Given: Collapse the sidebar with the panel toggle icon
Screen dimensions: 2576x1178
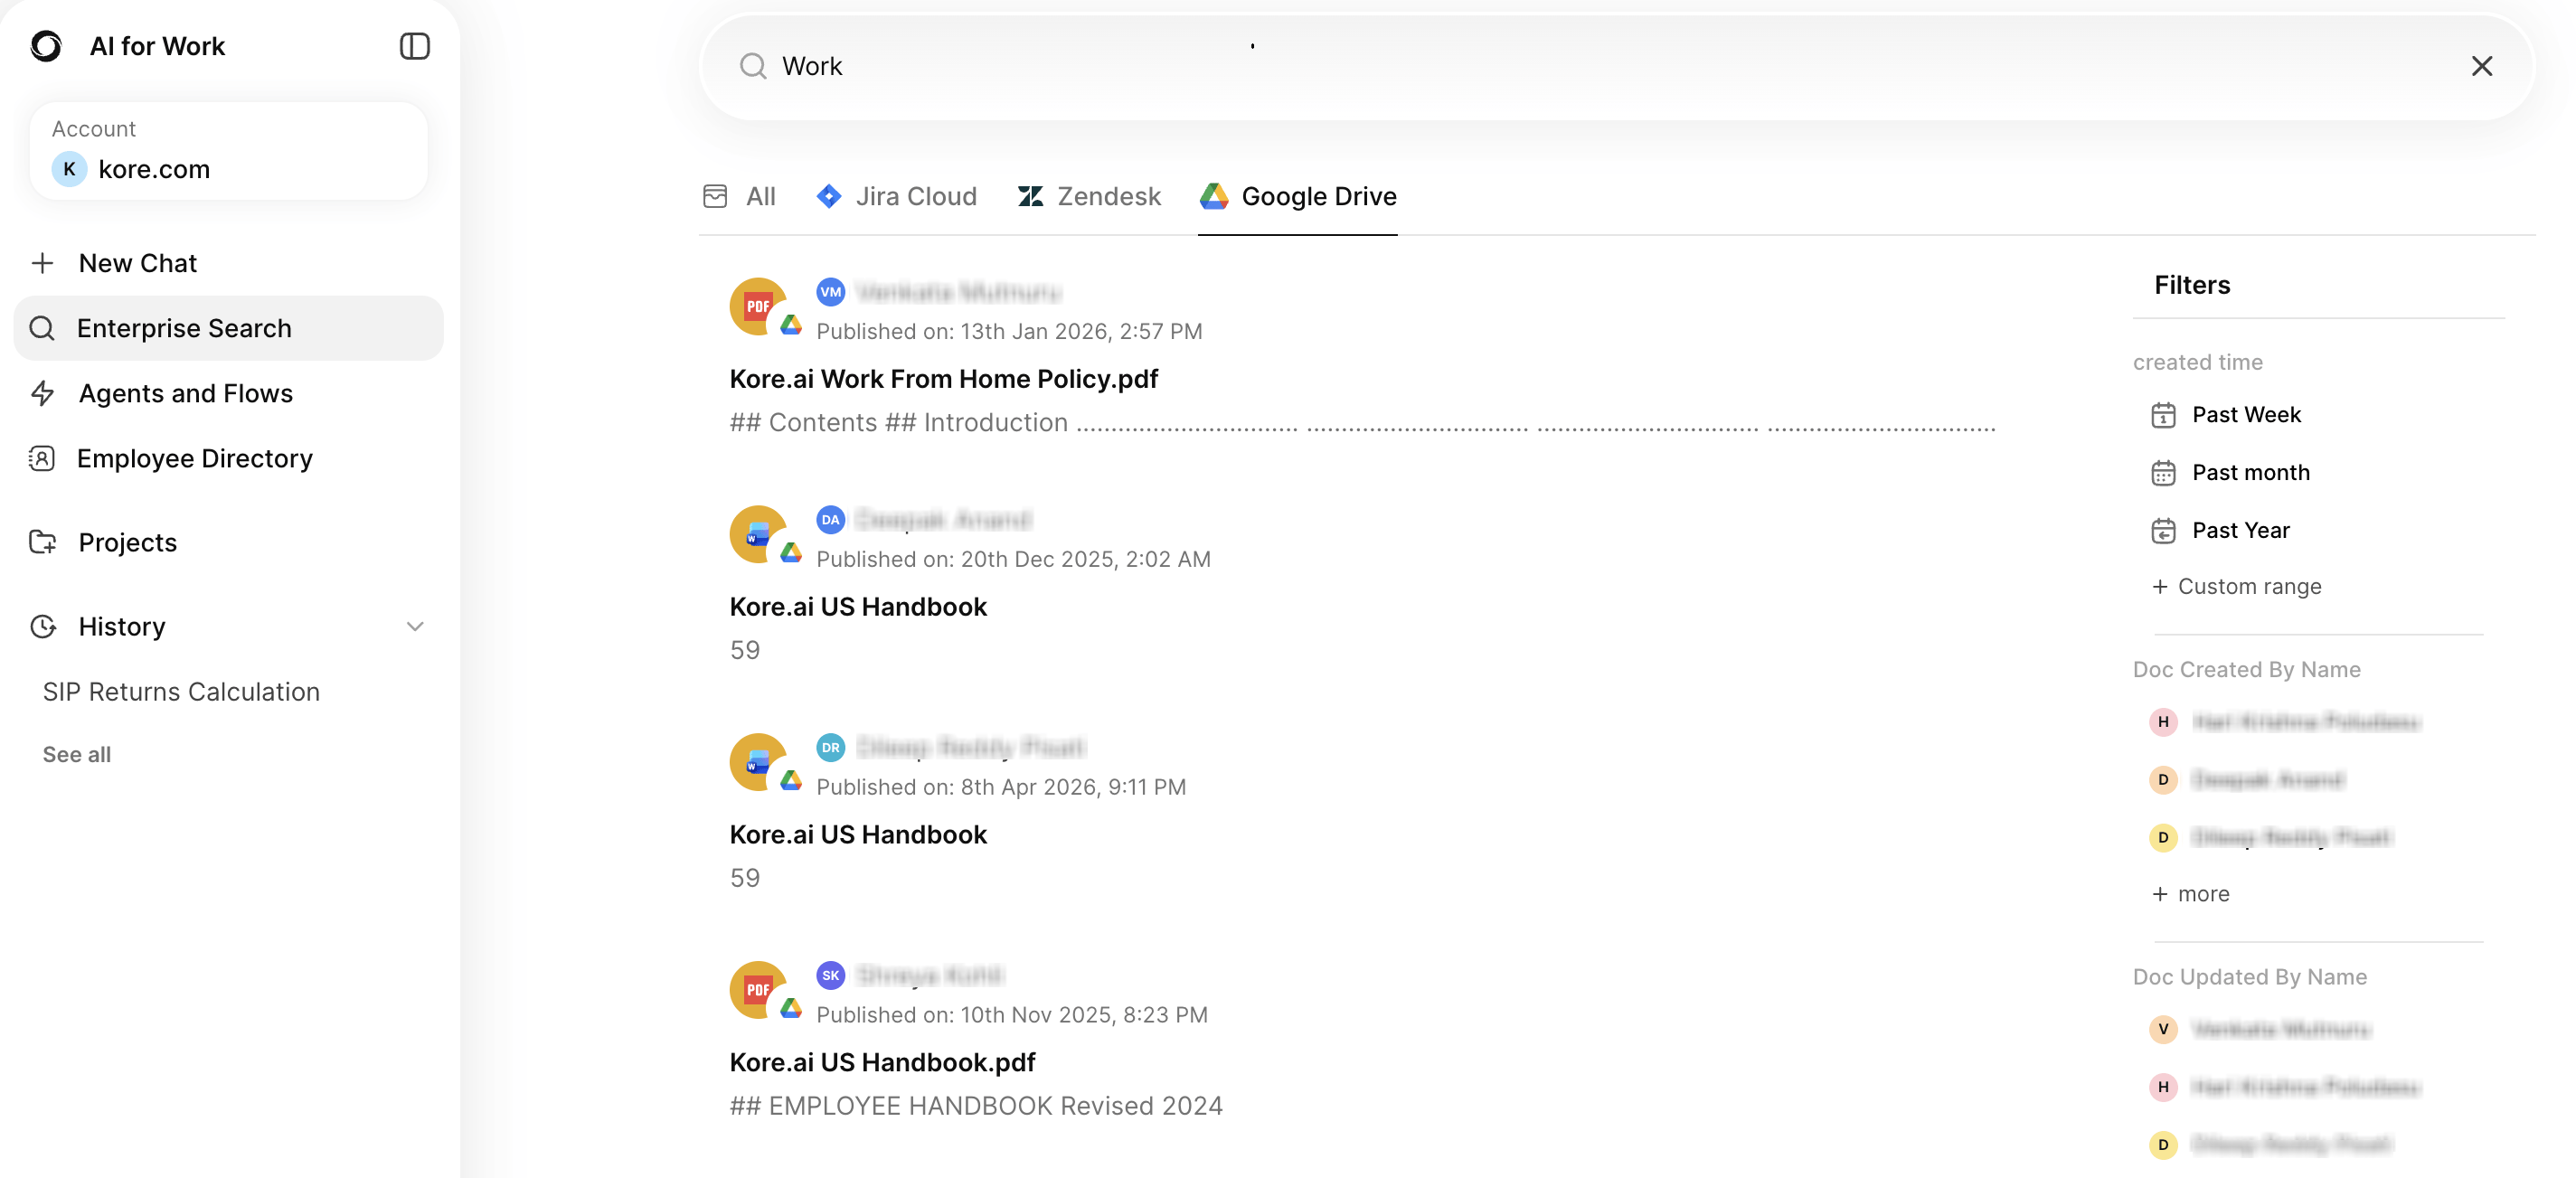Looking at the screenshot, I should [414, 46].
